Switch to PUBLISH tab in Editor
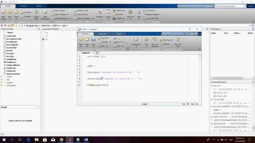Viewport: 255px width, 143px height. click(102, 34)
